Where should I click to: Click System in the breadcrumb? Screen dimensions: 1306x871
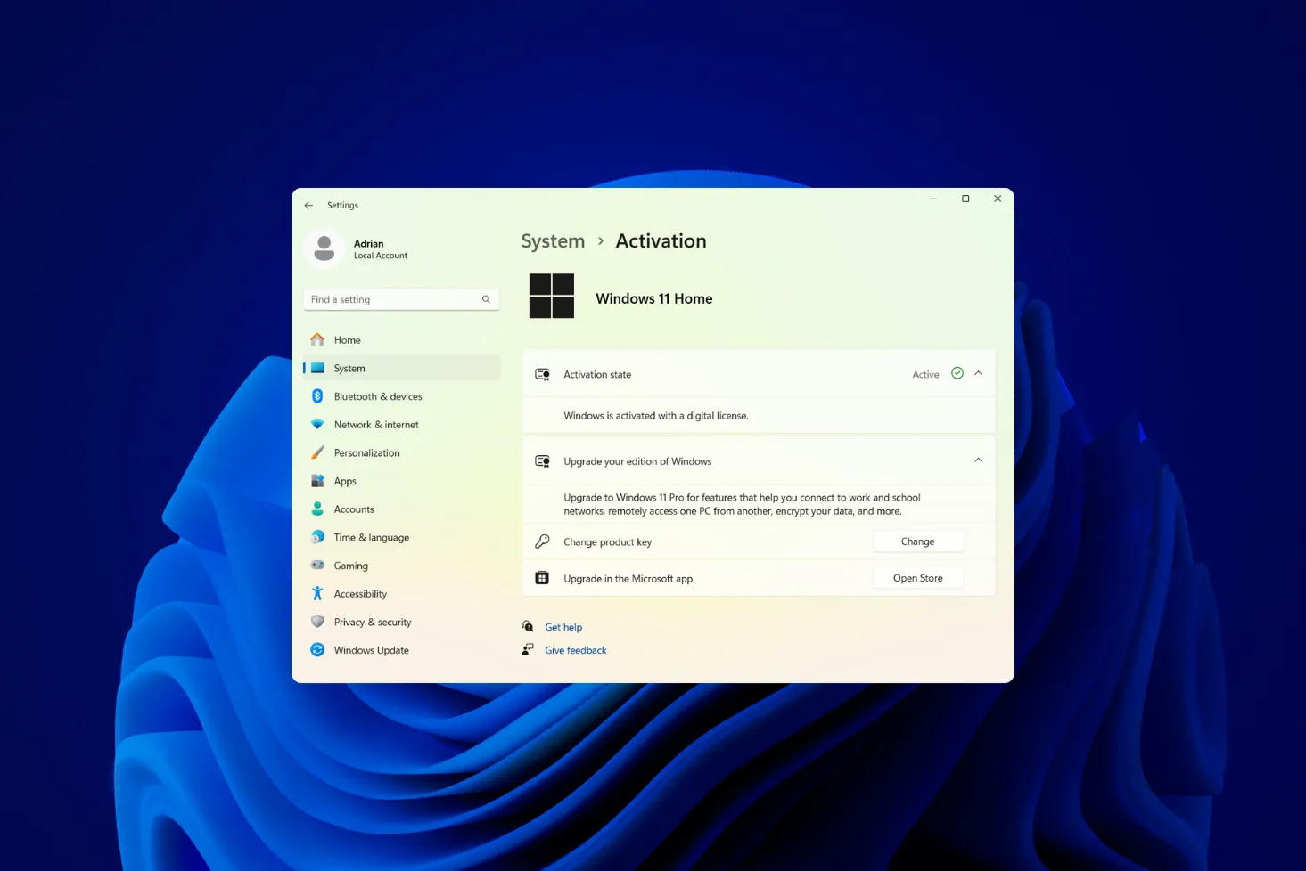pyautogui.click(x=553, y=241)
